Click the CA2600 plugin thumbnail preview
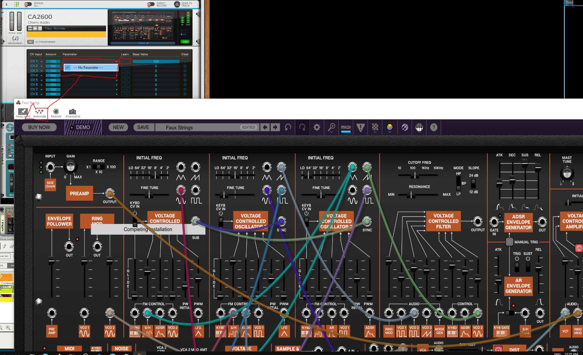This screenshot has width=583, height=355. tap(143, 26)
